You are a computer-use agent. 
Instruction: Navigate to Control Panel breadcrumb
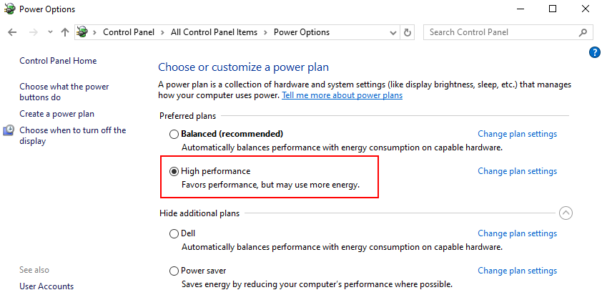tap(127, 32)
